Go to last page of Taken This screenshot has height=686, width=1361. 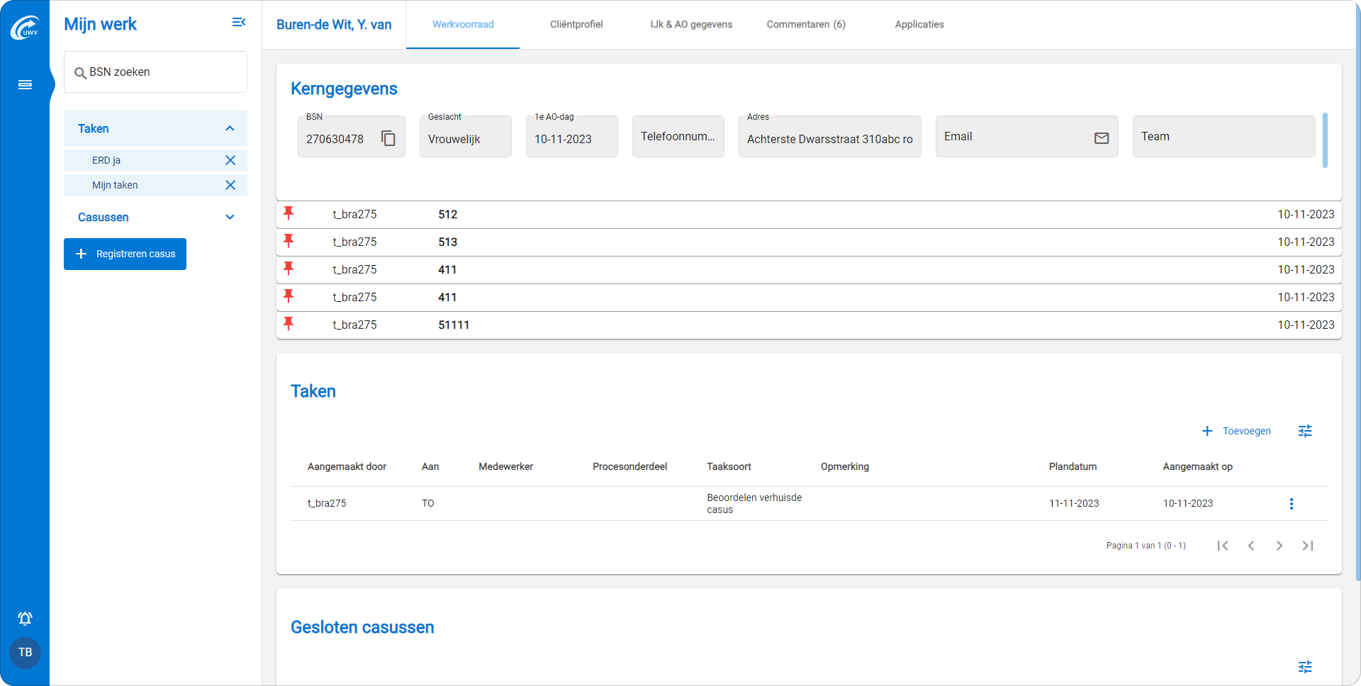1308,546
